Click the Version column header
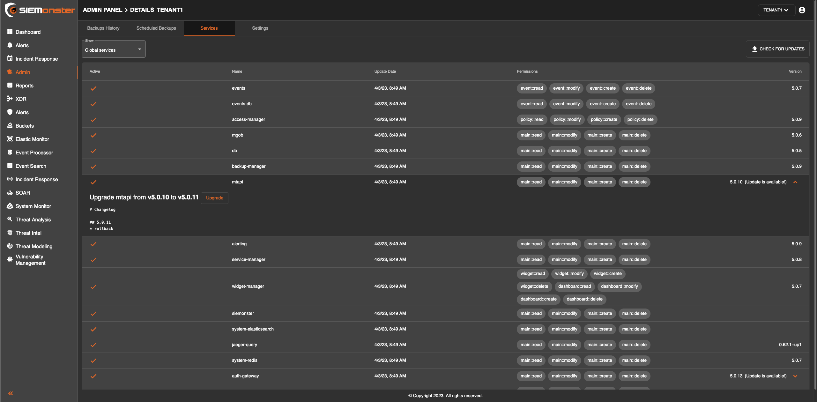The image size is (817, 402). point(795,71)
